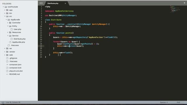Click the composer.json file icon
This screenshot has width=187, height=105.
tap(7, 65)
